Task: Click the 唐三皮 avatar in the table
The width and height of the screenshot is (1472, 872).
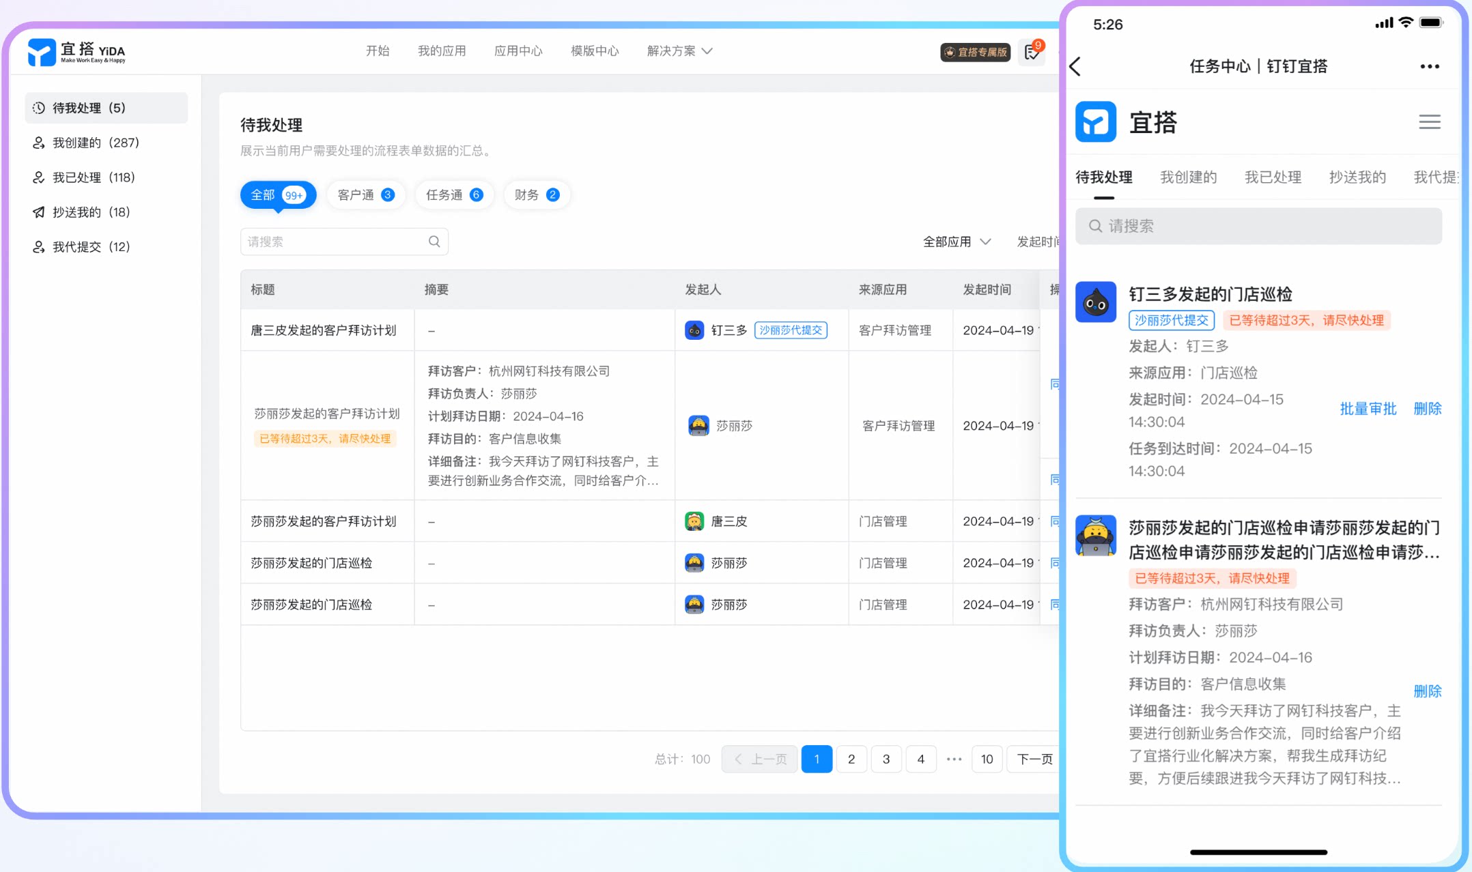Action: [x=694, y=521]
